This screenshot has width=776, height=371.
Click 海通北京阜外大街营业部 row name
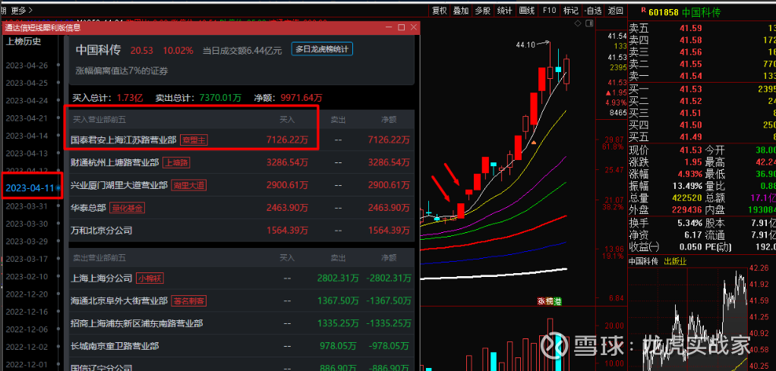119,300
